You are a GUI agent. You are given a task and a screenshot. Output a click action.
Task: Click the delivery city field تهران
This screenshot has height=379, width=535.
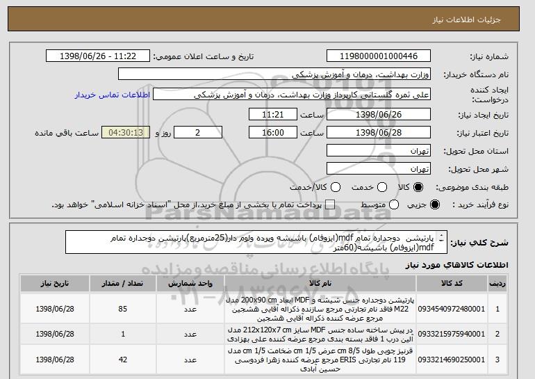tap(379, 169)
